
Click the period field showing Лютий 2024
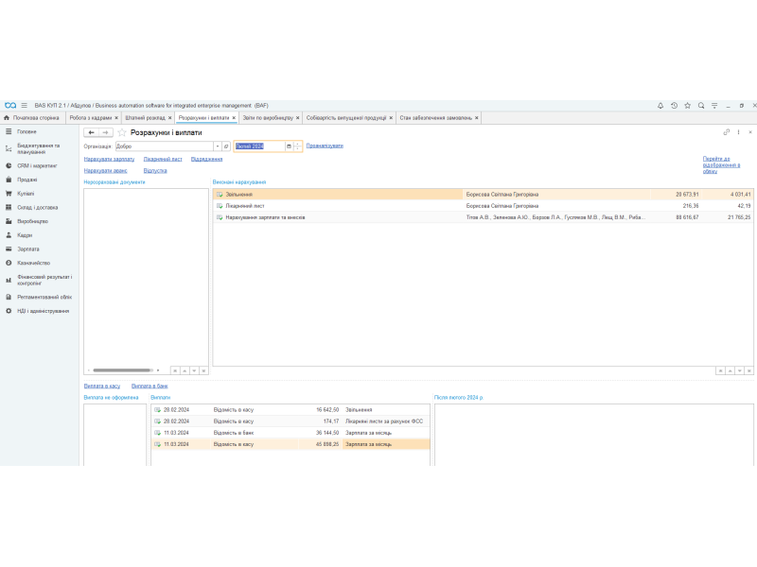(x=259, y=146)
